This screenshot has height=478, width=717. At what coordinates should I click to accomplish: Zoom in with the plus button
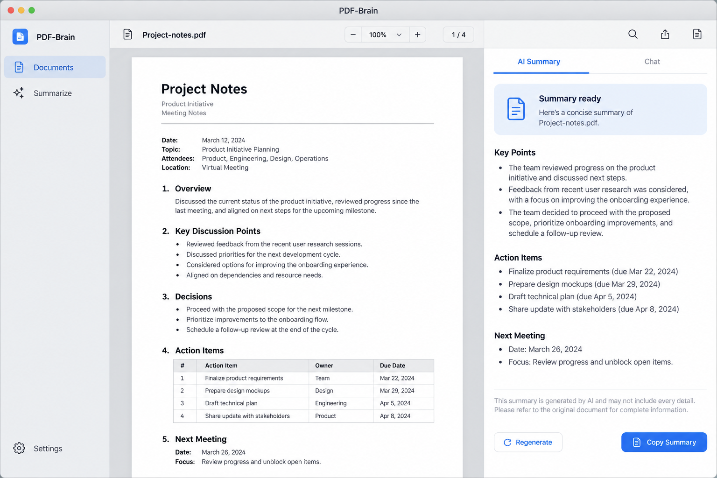[x=417, y=35]
